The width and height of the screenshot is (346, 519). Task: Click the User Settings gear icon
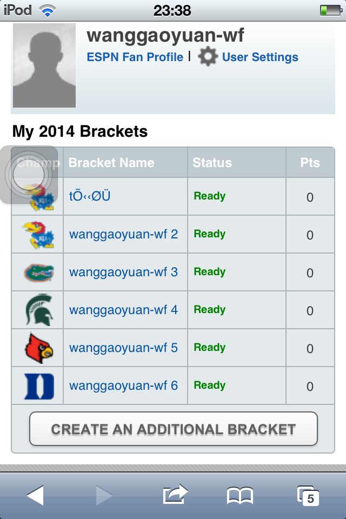click(x=208, y=57)
